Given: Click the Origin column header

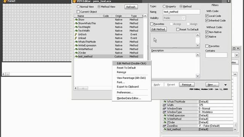Looking at the screenshot, I should pos(119,16).
